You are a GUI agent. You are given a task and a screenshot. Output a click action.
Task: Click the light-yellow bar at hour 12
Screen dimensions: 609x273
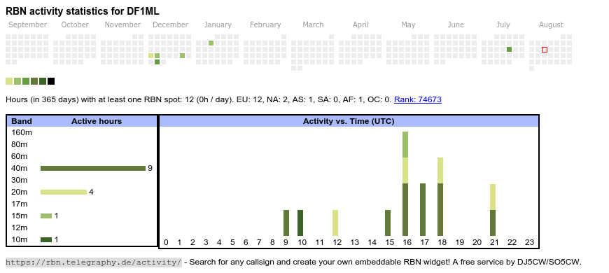[x=335, y=223]
